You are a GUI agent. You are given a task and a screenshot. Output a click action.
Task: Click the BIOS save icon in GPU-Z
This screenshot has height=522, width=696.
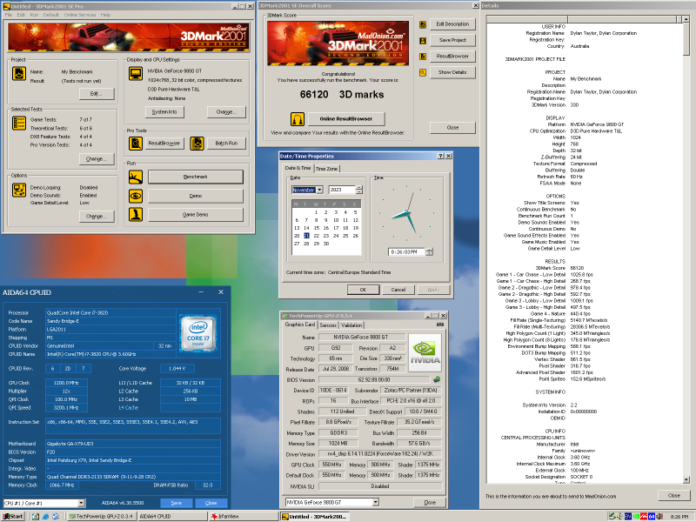click(437, 379)
